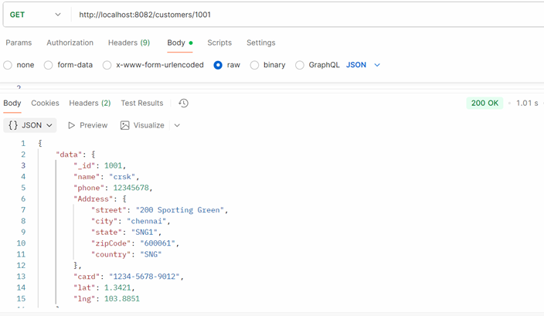Open the Test Results tab
544x316 pixels.
pyautogui.click(x=141, y=103)
